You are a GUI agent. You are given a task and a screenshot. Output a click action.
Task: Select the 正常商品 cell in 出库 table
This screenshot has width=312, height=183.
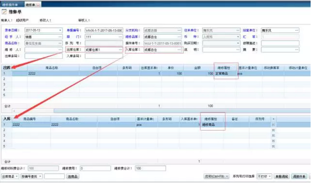pyautogui.click(x=222, y=73)
